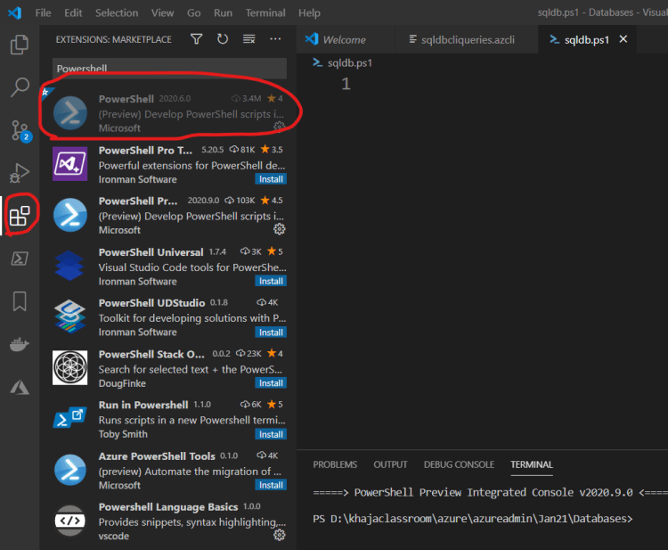
Task: Open the Help menu
Action: pos(309,12)
